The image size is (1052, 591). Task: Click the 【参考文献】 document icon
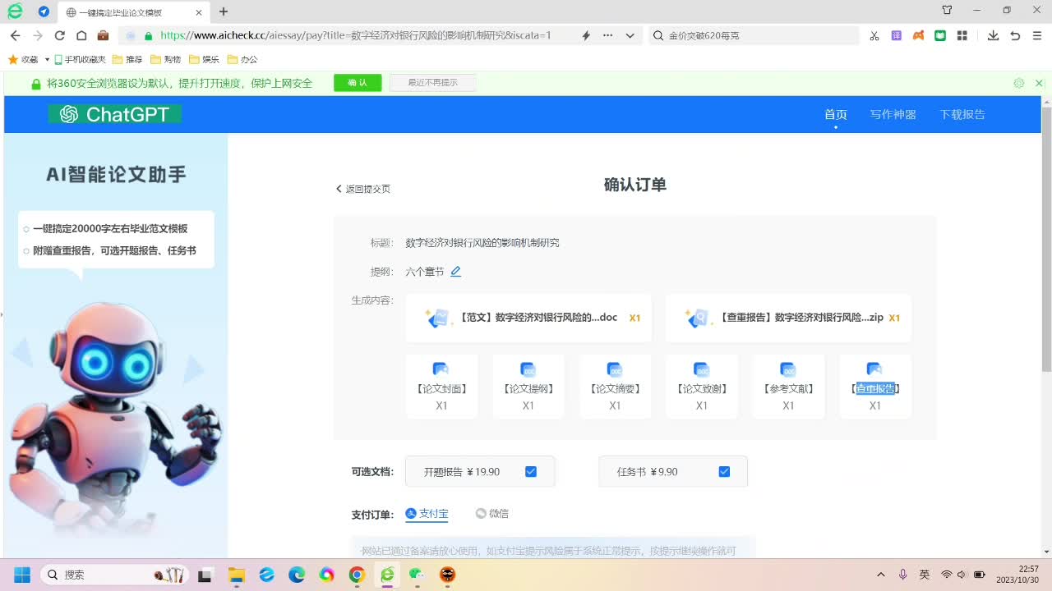coord(787,370)
